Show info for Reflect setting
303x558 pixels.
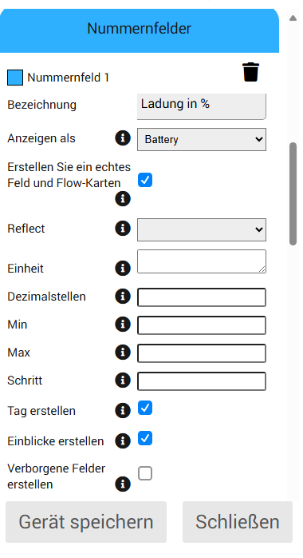coord(123,229)
